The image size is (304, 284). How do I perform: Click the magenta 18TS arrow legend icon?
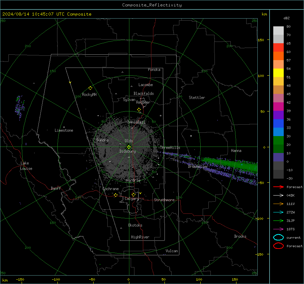pos(278,229)
